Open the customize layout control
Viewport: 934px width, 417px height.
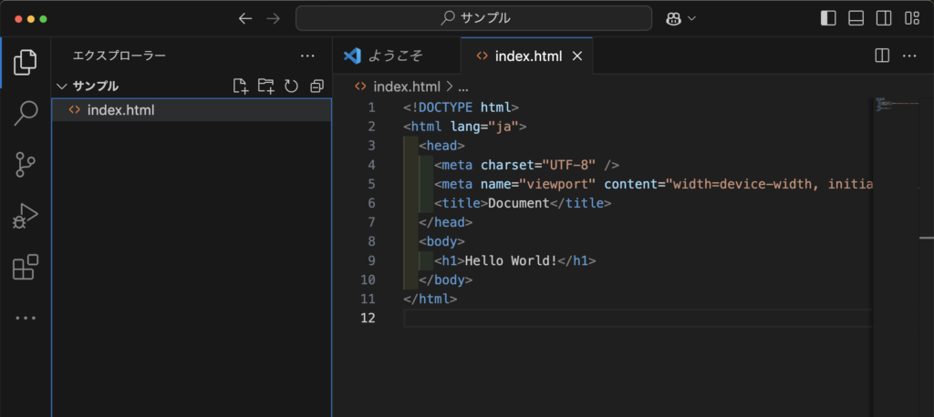pos(911,18)
